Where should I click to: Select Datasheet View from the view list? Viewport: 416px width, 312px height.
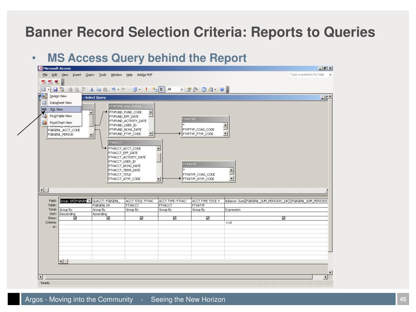(x=61, y=103)
